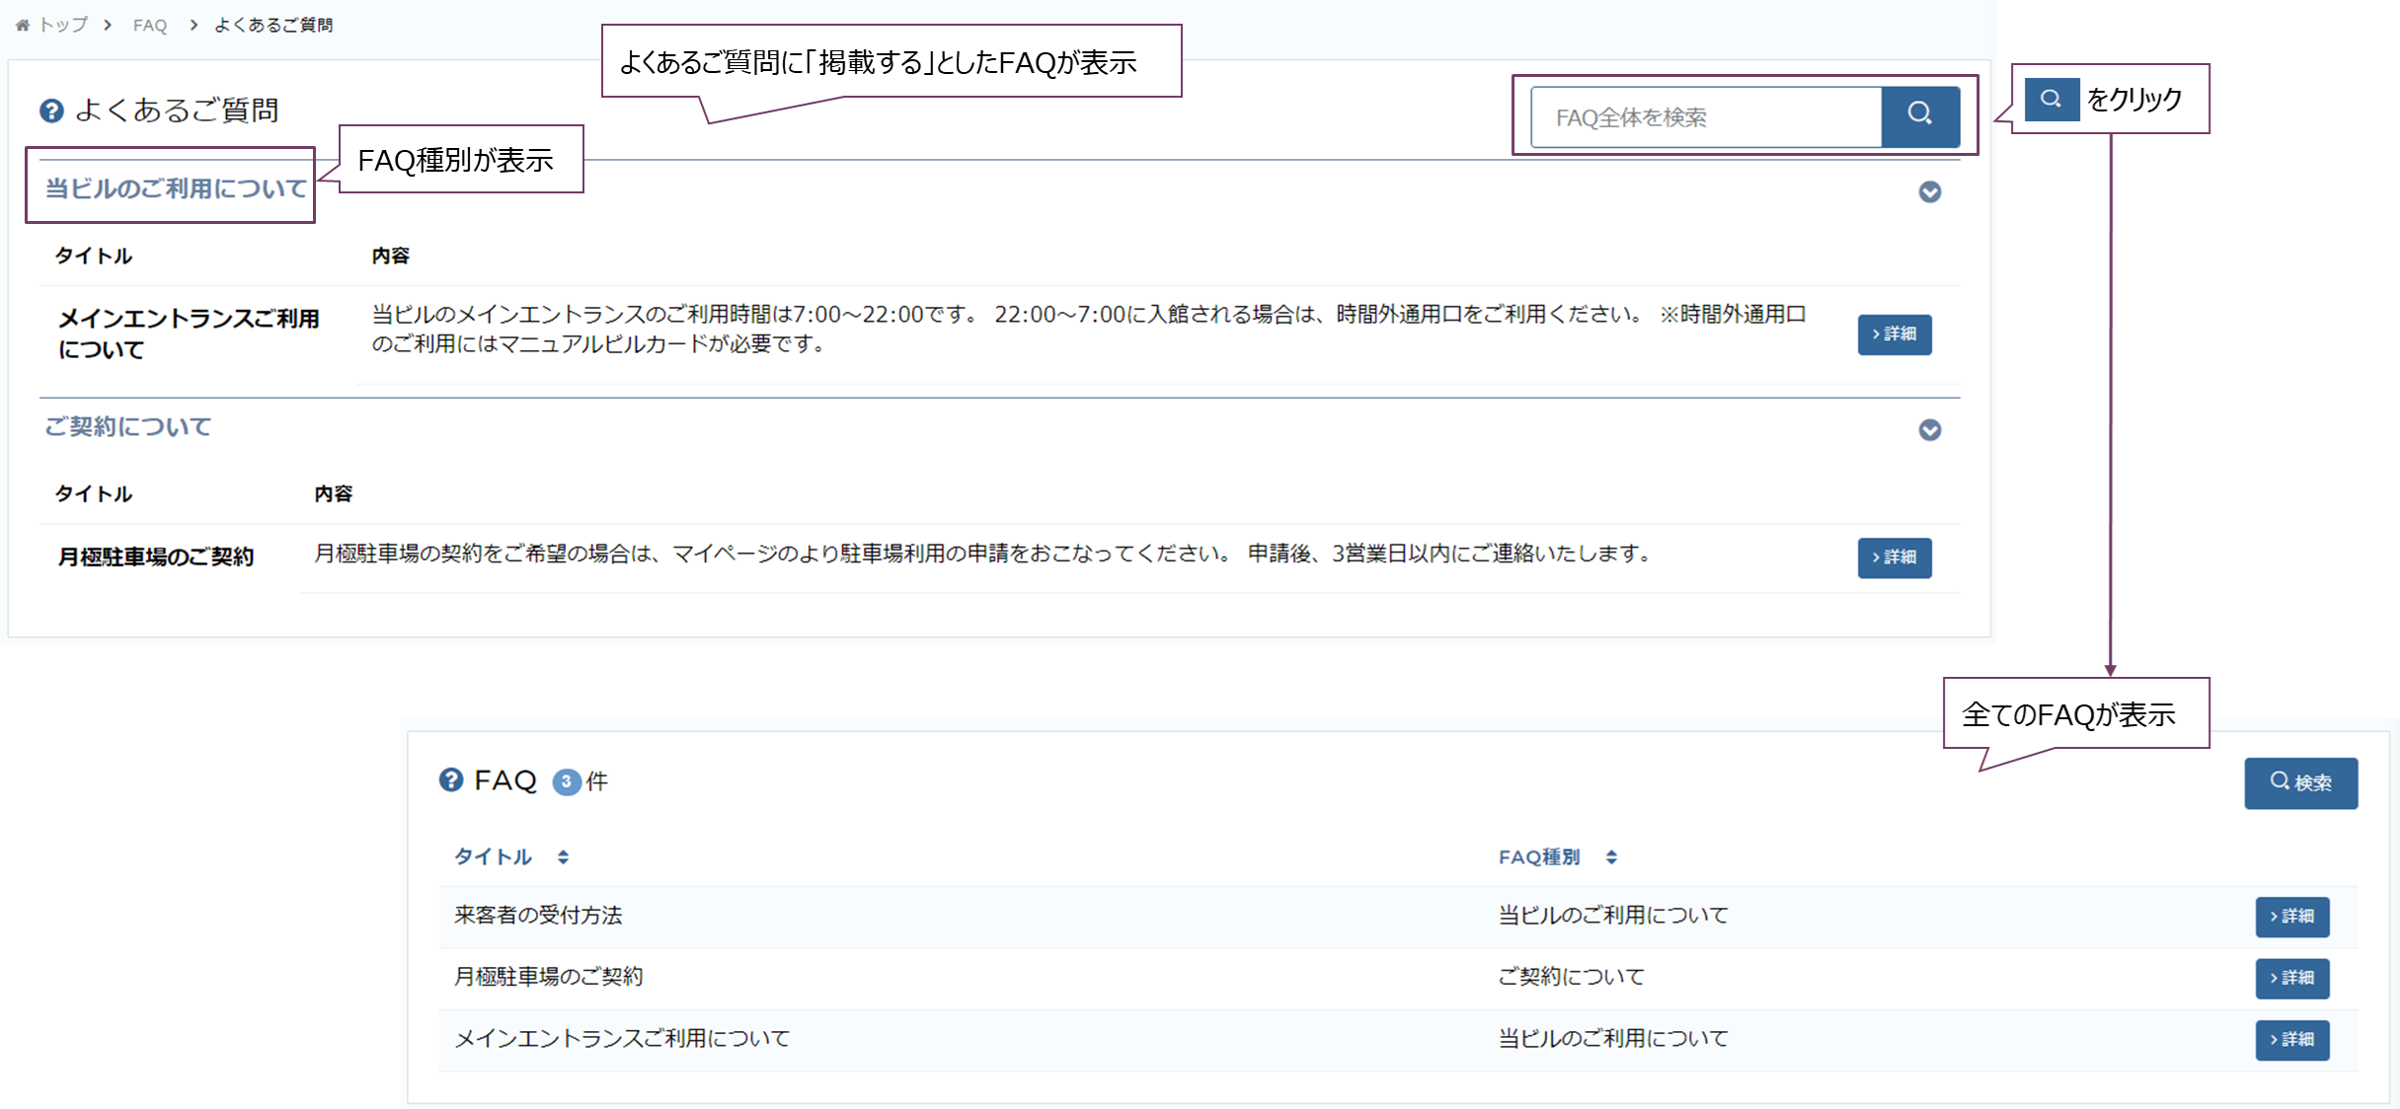The image size is (2400, 1109).
Task: Click the question mark icon beside よくあるご質問
Action: coord(51,111)
